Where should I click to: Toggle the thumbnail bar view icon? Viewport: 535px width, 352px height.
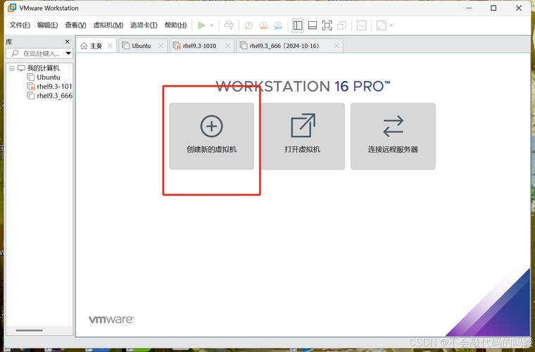tap(312, 25)
